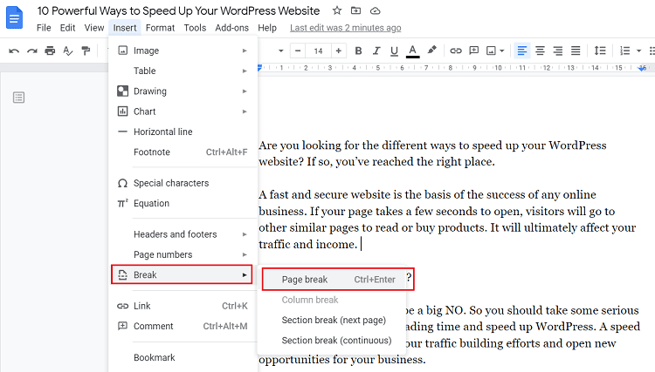Star this document
The width and height of the screenshot is (655, 372).
337,10
